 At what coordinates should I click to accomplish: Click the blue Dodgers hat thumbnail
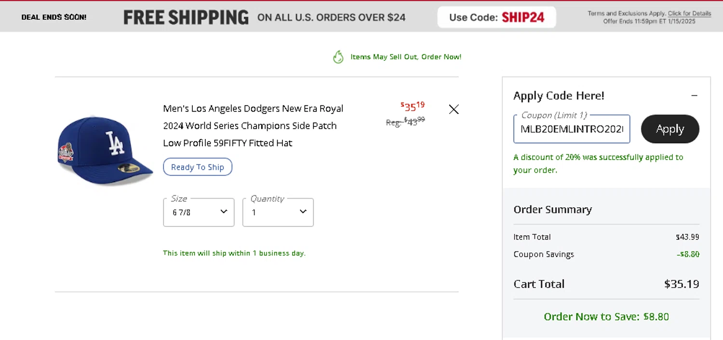tap(105, 151)
